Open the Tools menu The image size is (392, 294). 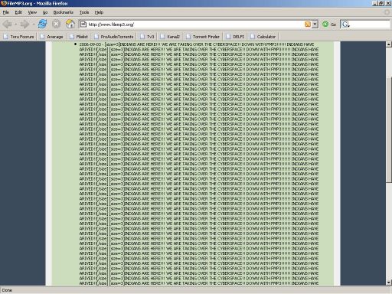[x=84, y=12]
